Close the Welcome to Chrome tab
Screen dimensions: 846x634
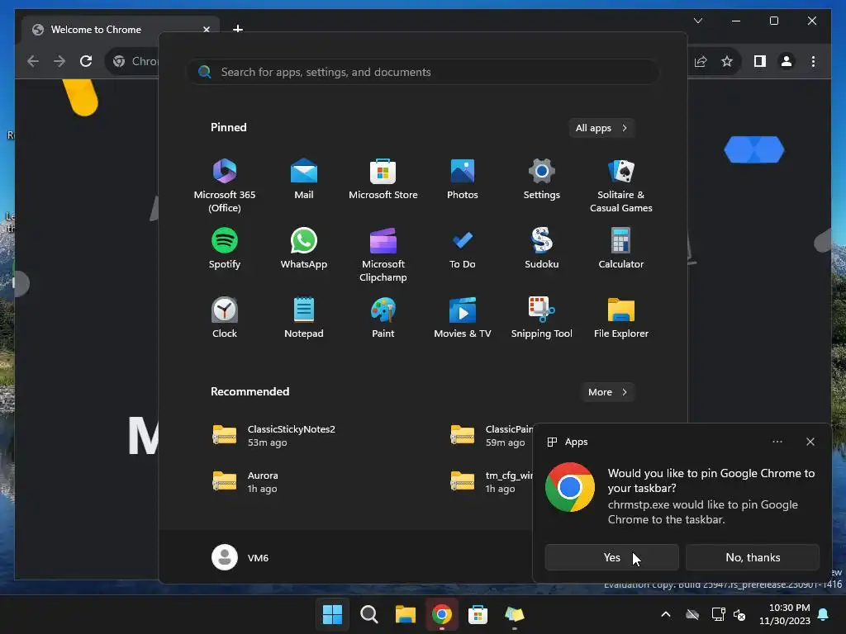(x=206, y=30)
